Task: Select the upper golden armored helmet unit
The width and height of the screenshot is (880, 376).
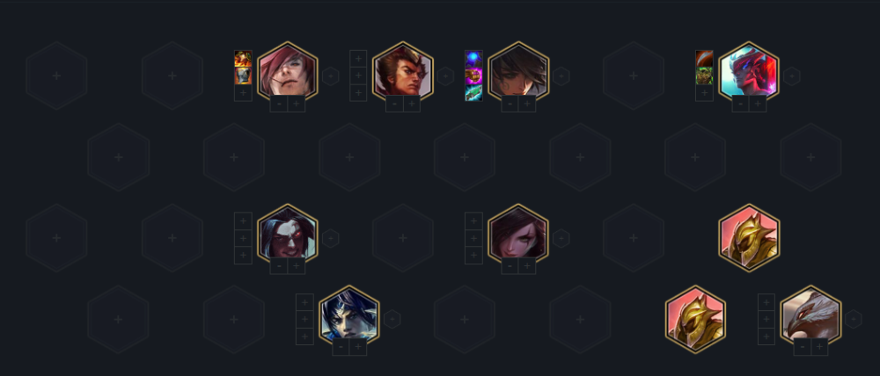Action: click(x=749, y=237)
